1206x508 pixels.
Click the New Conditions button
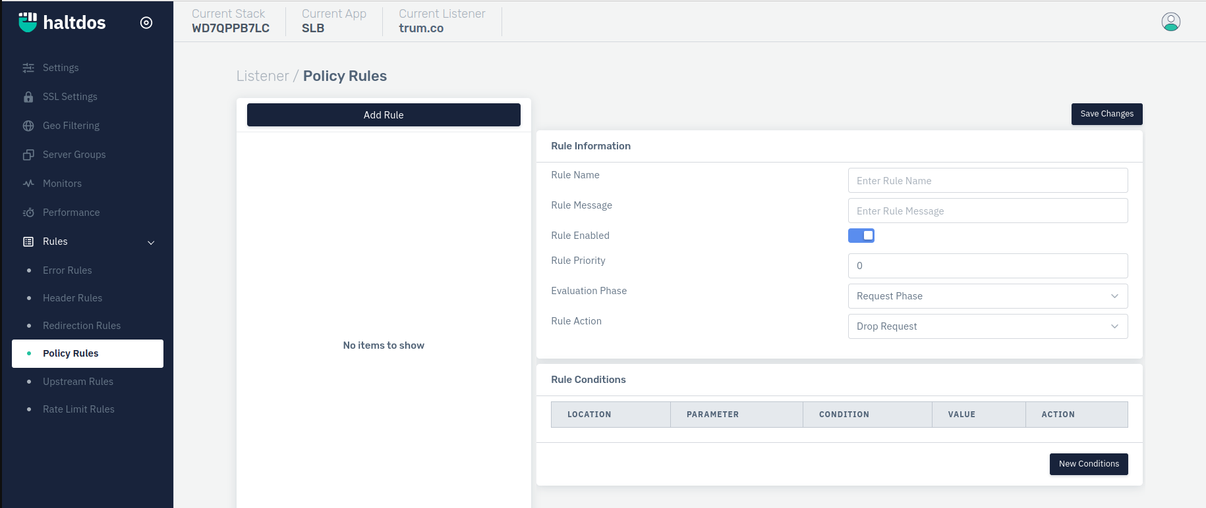pos(1089,464)
